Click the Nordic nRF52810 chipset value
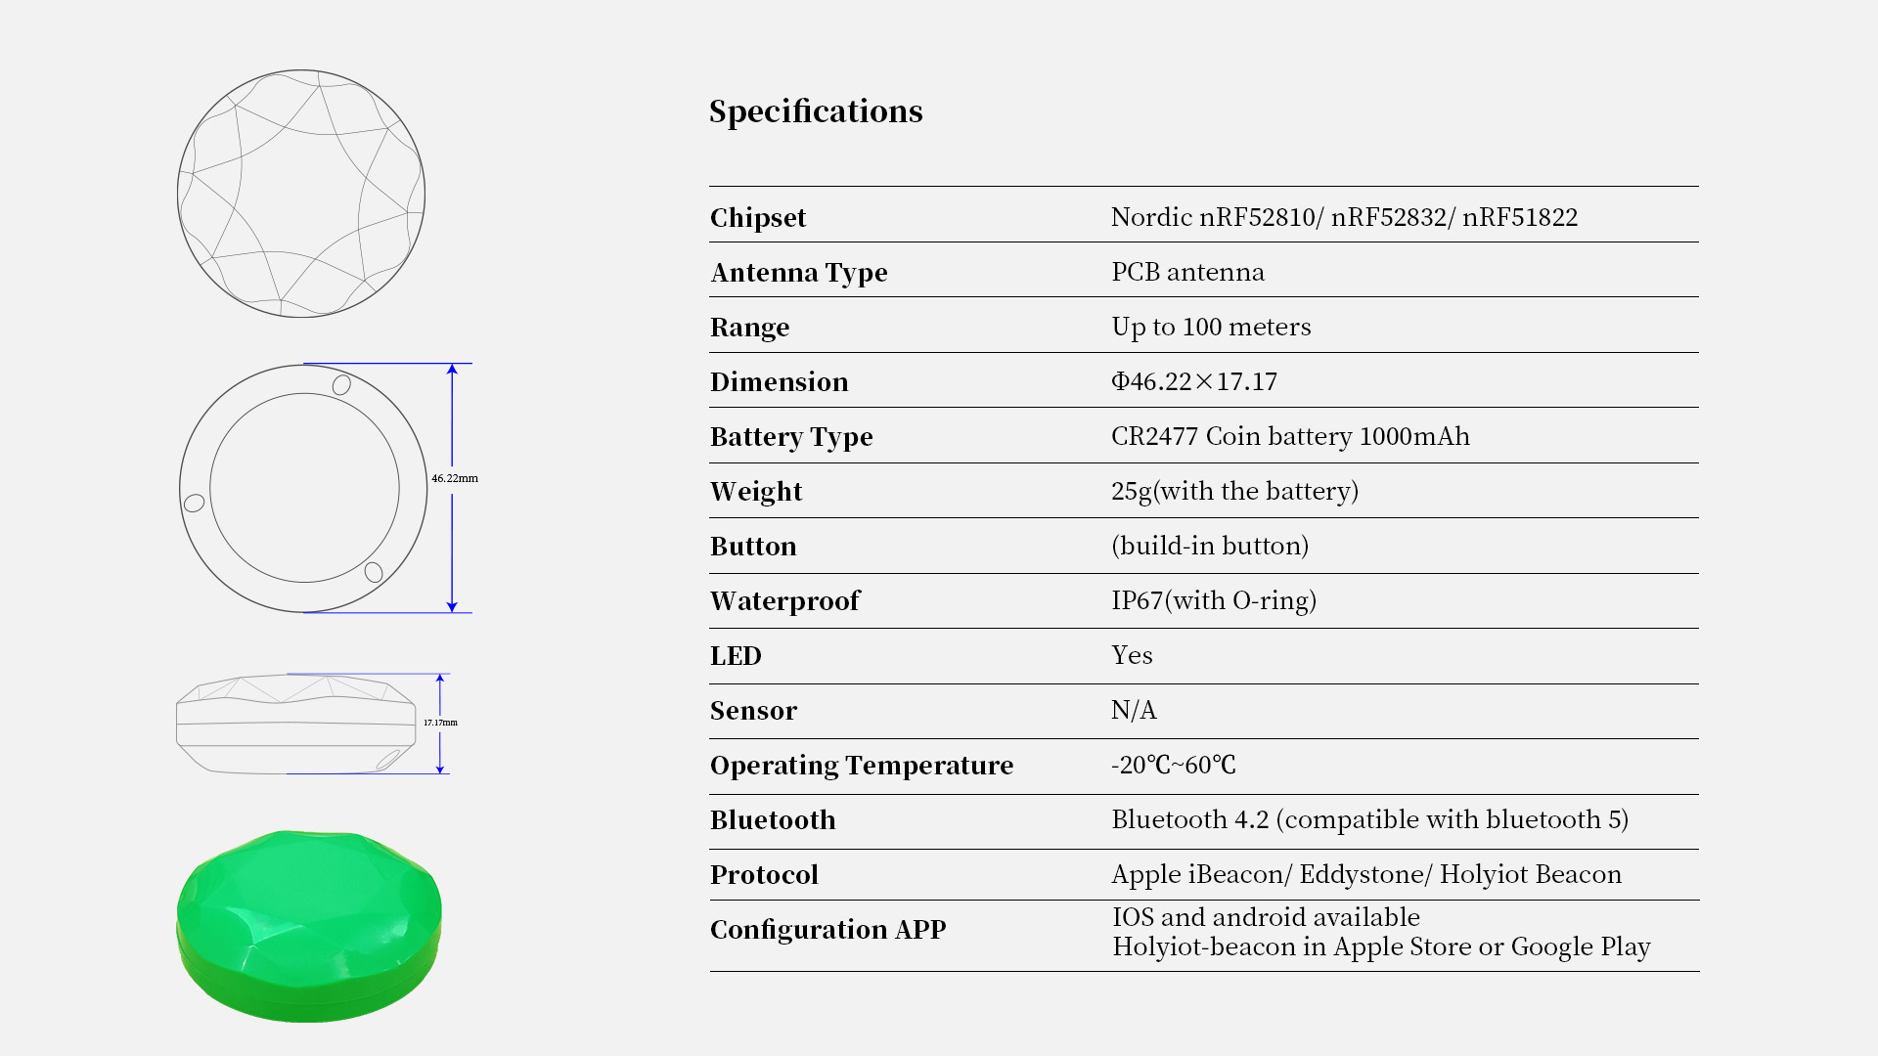Image resolution: width=1878 pixels, height=1056 pixels. coord(1344,217)
